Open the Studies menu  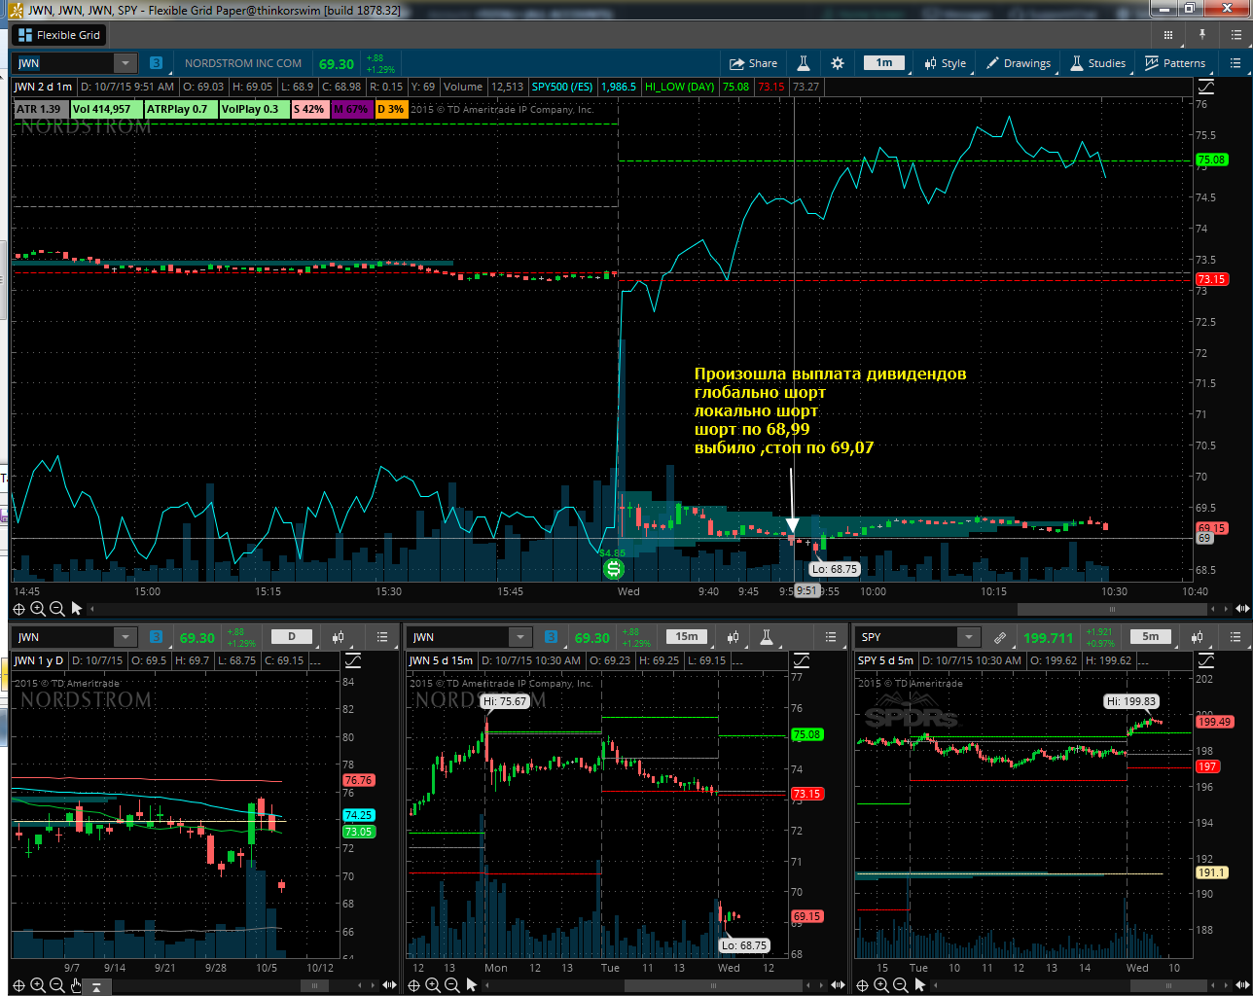[1098, 63]
